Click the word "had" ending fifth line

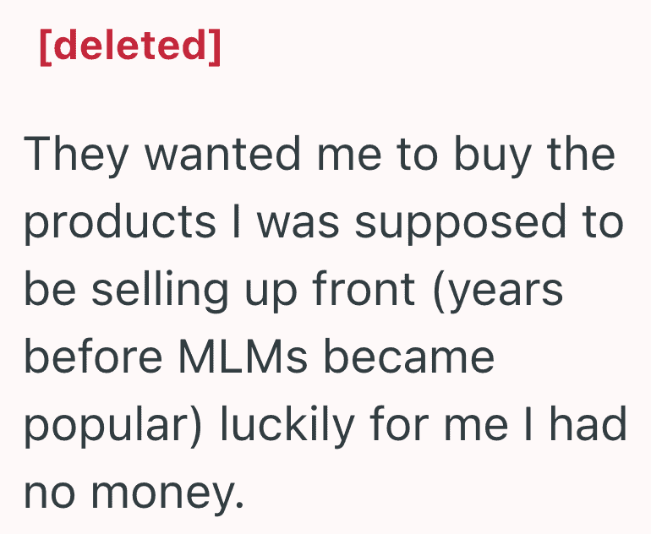click(x=588, y=423)
